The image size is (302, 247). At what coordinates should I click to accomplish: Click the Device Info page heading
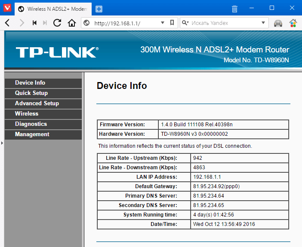122,86
